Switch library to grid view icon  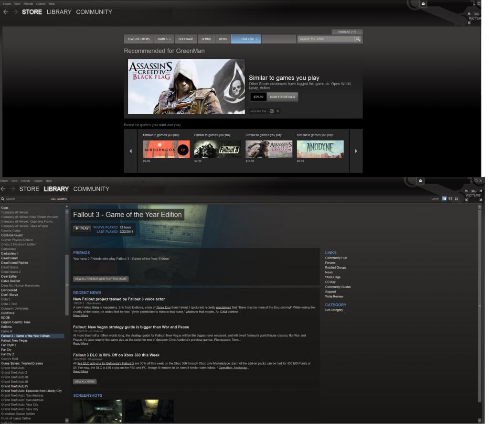[x=457, y=198]
